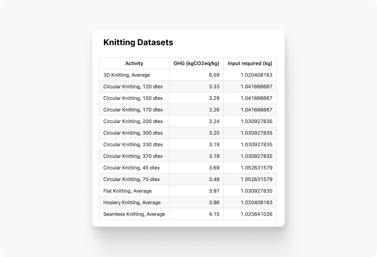Click the GHG (kgCO2eq/kg) column header
The height and width of the screenshot is (257, 377).
(197, 63)
